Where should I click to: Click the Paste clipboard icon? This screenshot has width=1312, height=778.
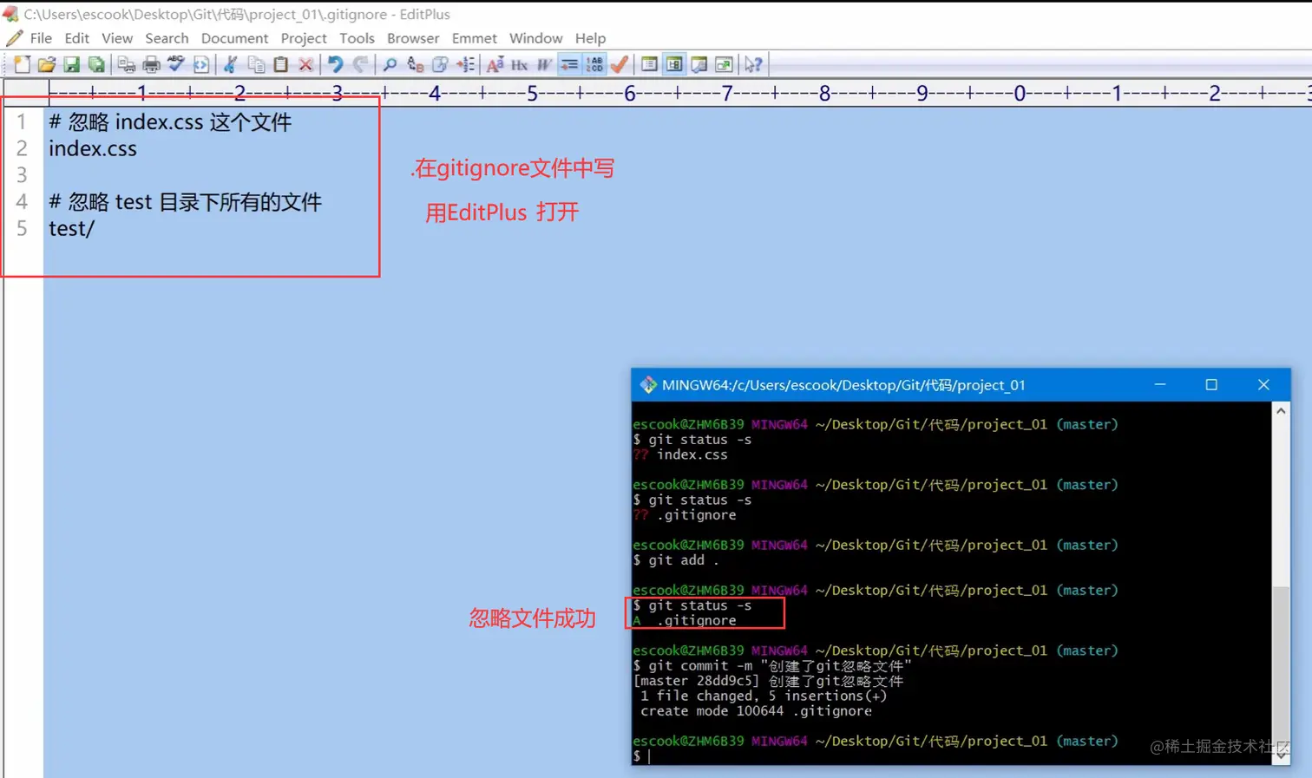click(280, 64)
